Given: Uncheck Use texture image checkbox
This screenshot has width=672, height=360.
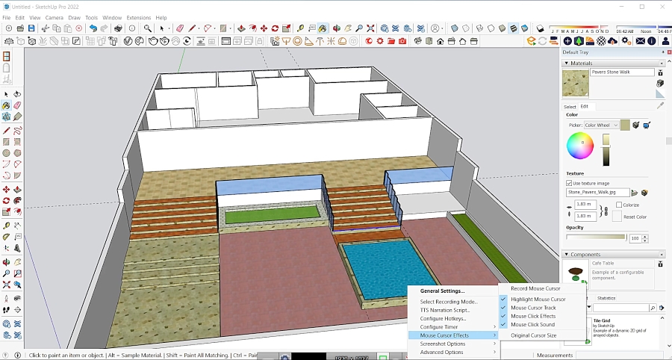Looking at the screenshot, I should tap(569, 183).
